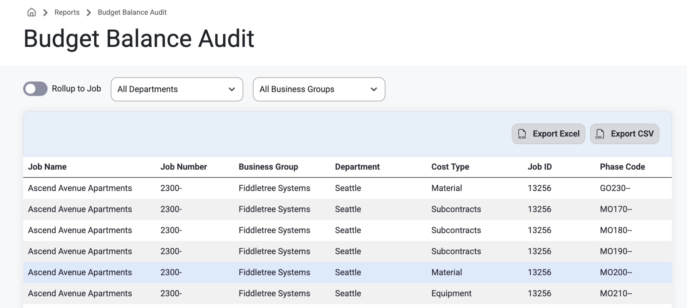The height and width of the screenshot is (308, 687).
Task: Select Ascend Avenue Apartments in the MO170-- row
Action: click(x=80, y=209)
